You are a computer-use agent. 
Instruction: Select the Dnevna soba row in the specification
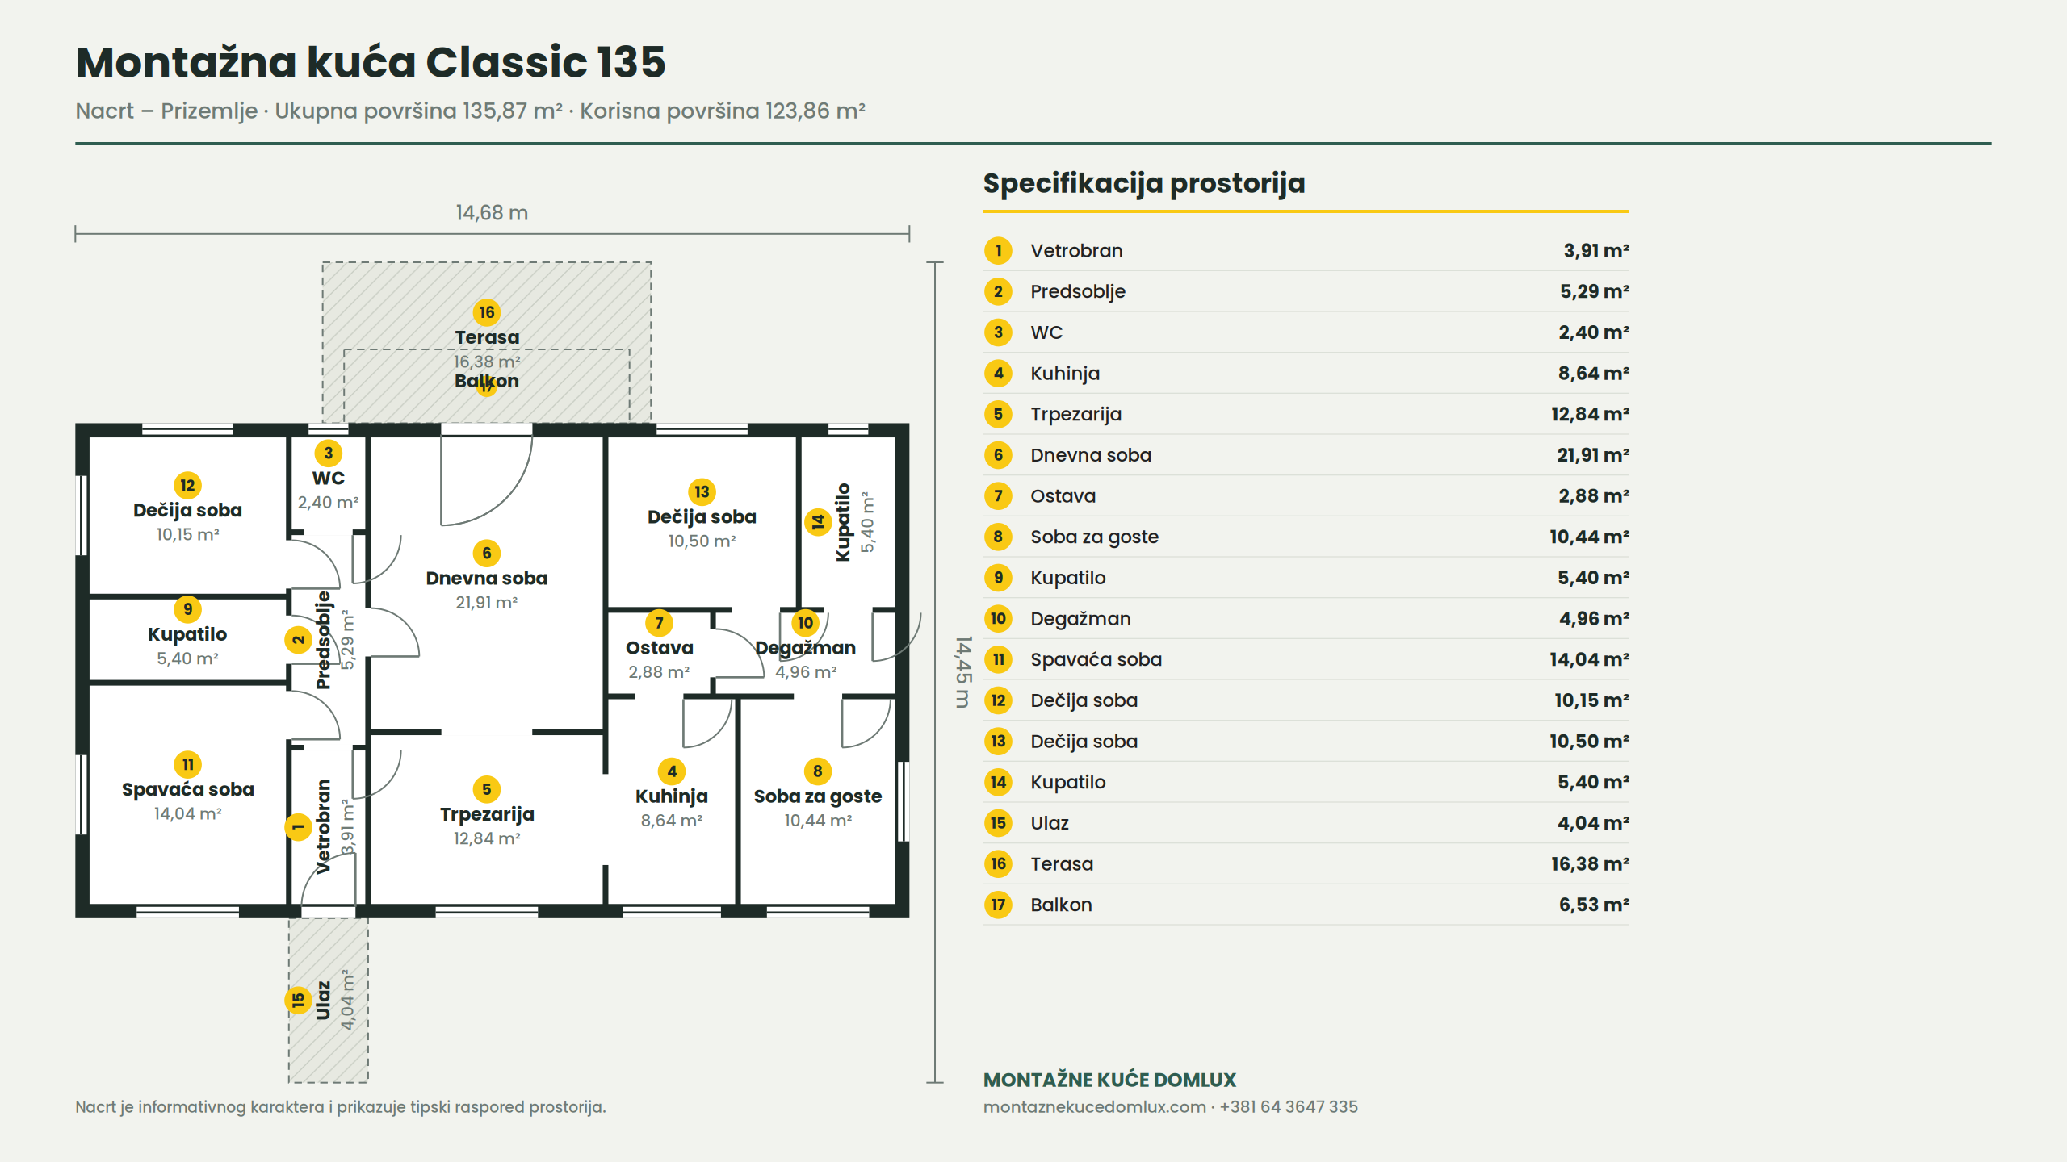click(1306, 455)
